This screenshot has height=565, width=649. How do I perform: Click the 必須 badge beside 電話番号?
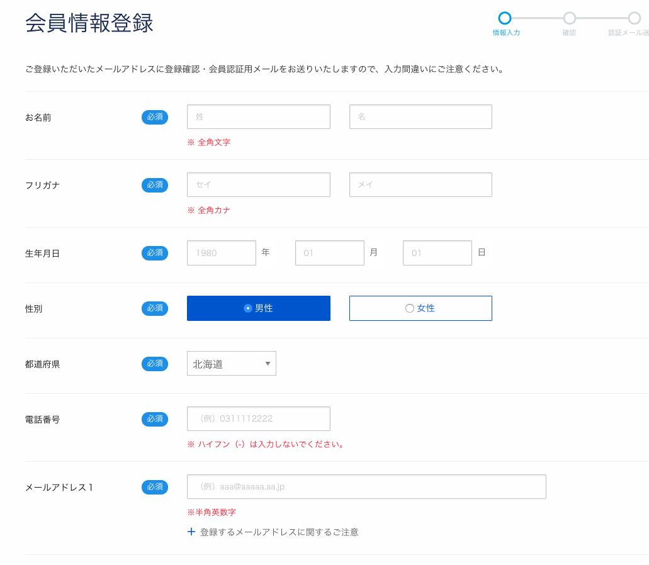155,419
